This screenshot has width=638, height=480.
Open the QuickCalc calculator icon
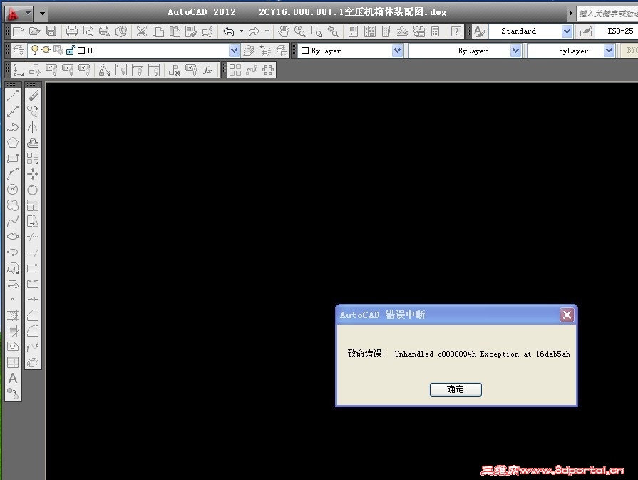point(435,31)
